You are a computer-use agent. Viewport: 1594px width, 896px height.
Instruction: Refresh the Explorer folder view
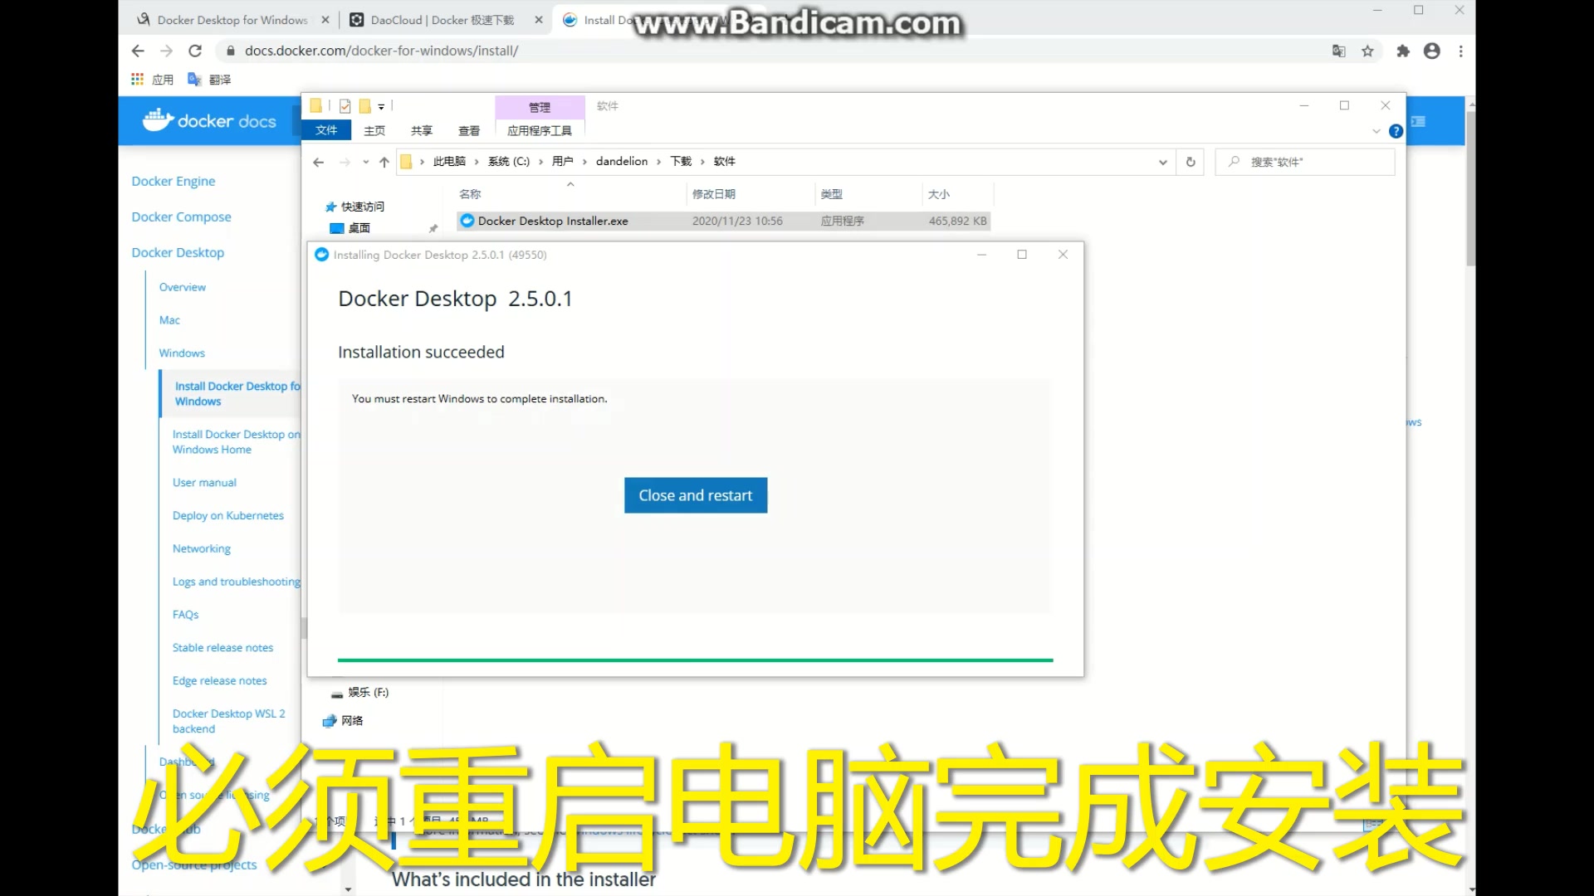tap(1191, 162)
